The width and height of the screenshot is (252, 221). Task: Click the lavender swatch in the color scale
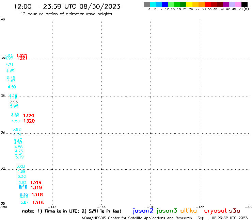(x=232, y=4)
